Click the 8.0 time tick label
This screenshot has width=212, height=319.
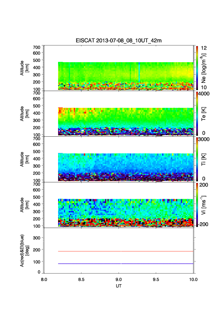[x=44, y=280]
